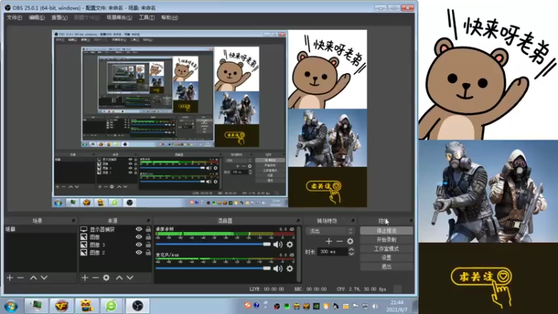
Task: Toggle the lock on 图像 3 source
Action: click(149, 245)
